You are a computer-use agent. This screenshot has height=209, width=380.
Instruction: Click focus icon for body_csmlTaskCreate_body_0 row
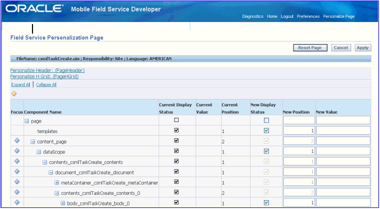(17, 202)
